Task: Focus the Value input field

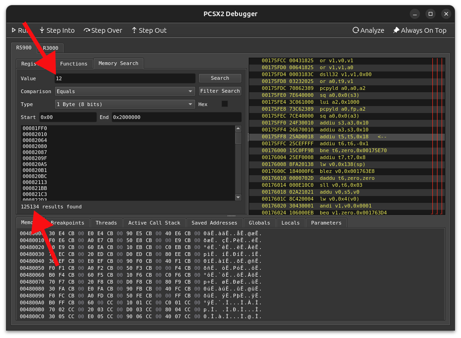Action: click(x=125, y=78)
